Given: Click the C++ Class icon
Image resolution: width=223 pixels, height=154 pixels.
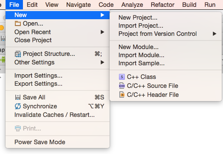Looking at the screenshot, I should click(122, 77).
